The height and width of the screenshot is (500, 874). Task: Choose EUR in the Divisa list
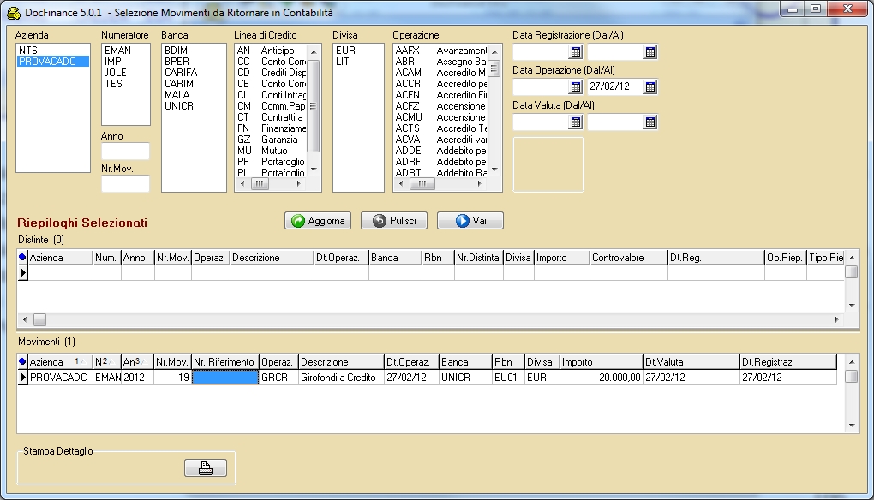[x=345, y=51]
